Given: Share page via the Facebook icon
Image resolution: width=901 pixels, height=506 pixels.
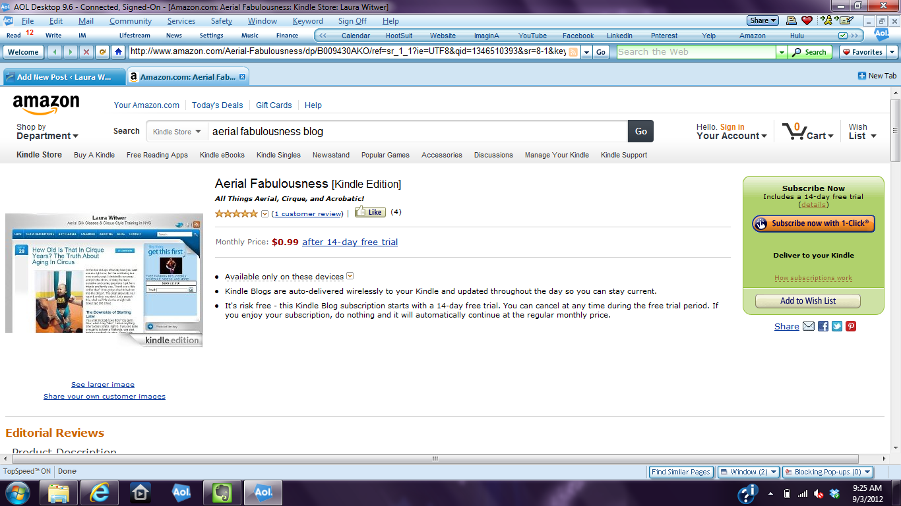Looking at the screenshot, I should 823,326.
